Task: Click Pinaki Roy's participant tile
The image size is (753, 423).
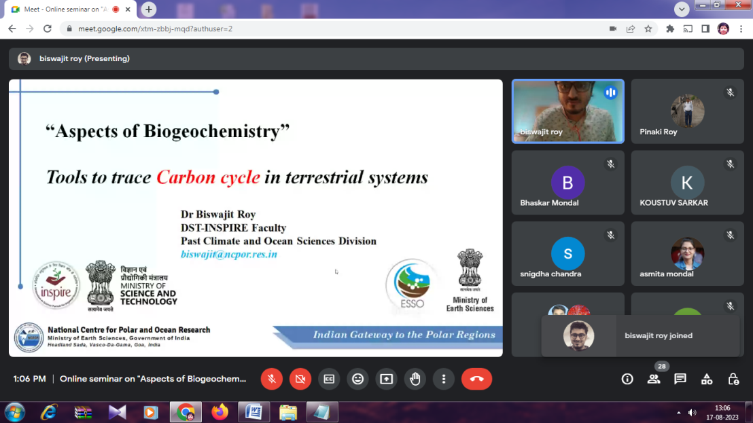Action: (x=687, y=111)
